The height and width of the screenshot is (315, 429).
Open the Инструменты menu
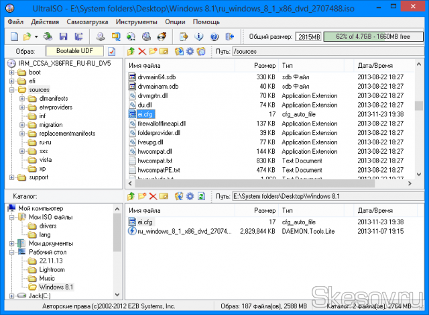point(136,22)
